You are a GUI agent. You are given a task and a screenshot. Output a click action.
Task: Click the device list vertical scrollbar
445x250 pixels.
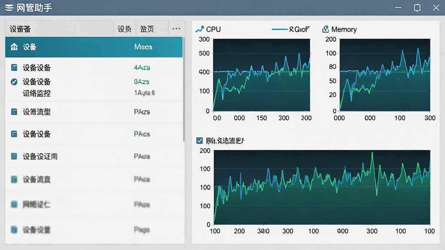click(184, 89)
